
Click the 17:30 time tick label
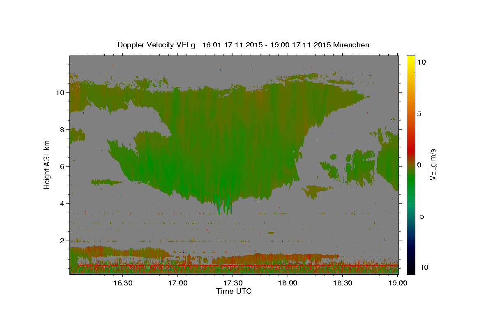233,283
